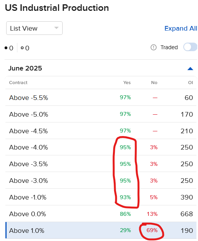The height and width of the screenshot is (241, 198).
Task: Click the OI column header
Action: (x=191, y=83)
